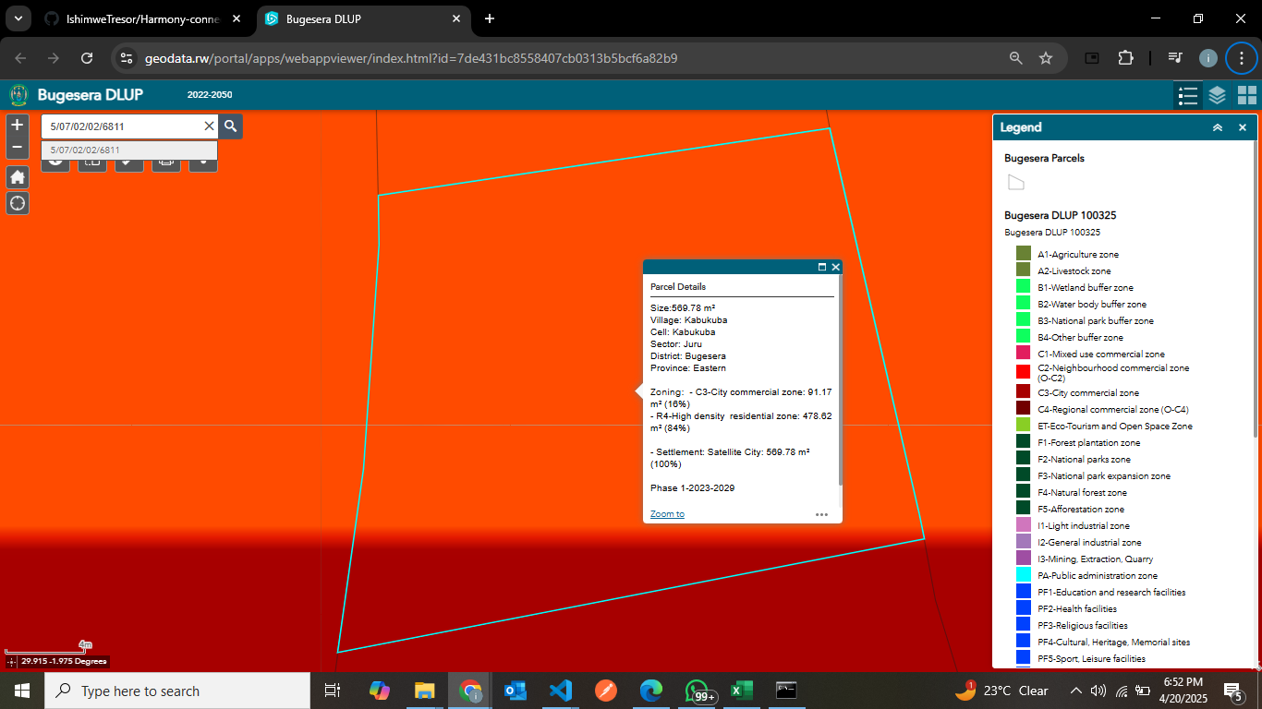Click the Windows taskbar search box
Screen dimensions: 1262x709
(177, 691)
